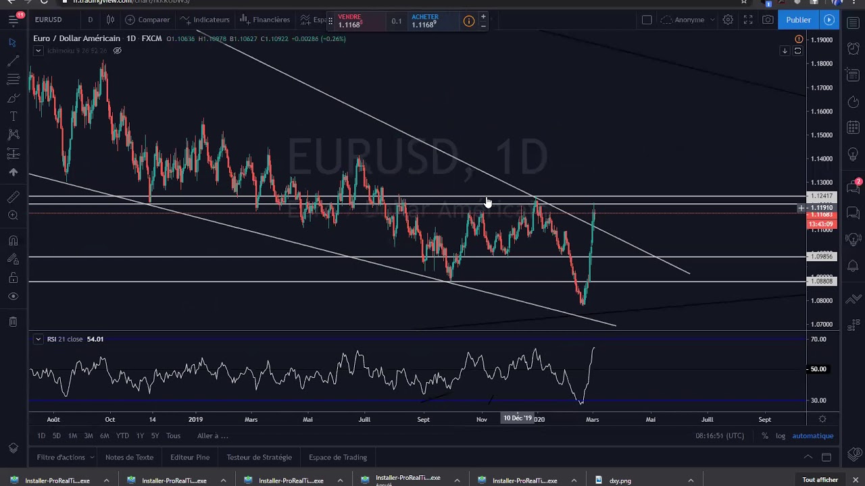Collapse the indicator legend chevron
The height and width of the screenshot is (486, 865).
point(38,51)
